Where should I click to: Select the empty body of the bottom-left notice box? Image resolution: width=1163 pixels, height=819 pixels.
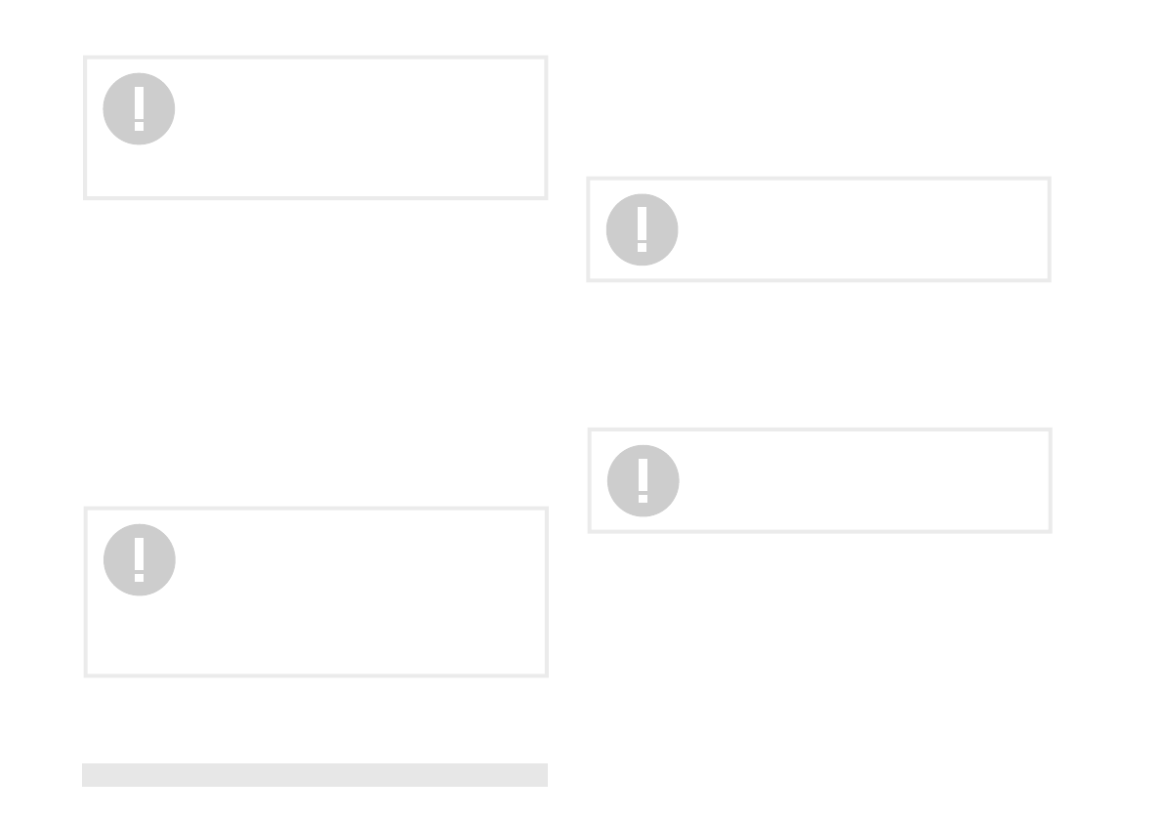click(360, 592)
